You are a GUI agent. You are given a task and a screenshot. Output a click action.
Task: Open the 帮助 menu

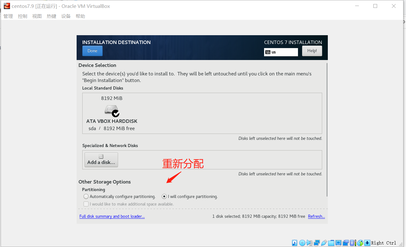pos(80,16)
